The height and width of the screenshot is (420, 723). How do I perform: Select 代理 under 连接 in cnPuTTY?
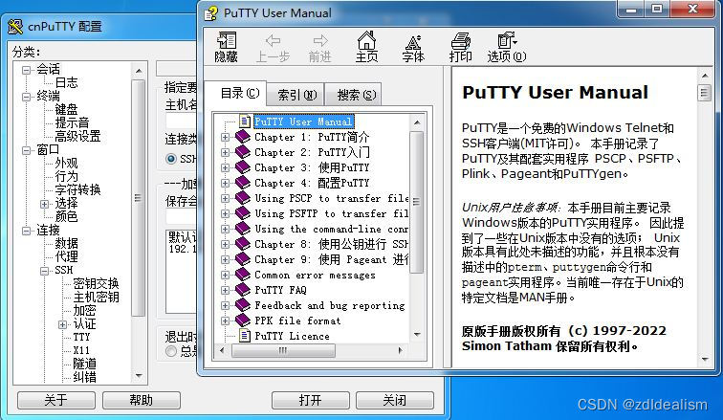click(x=66, y=256)
